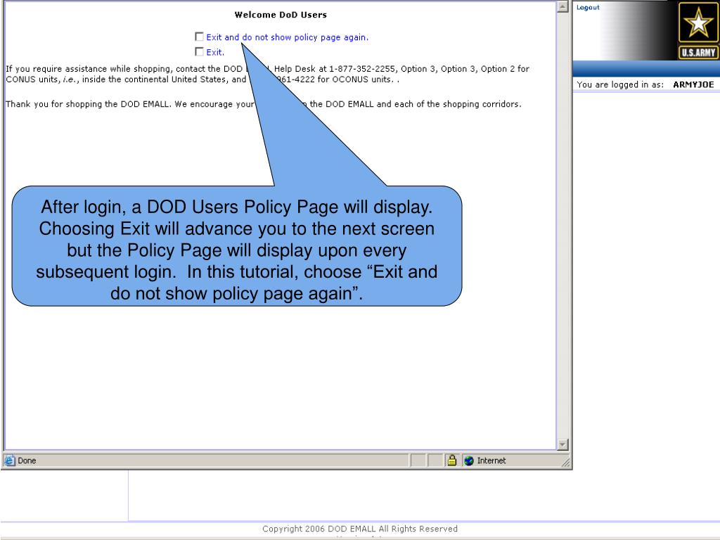Click the Internet zone globe icon
Viewport: 720px width, 540px height.
pyautogui.click(x=469, y=461)
